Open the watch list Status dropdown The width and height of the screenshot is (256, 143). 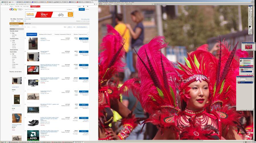(70, 27)
